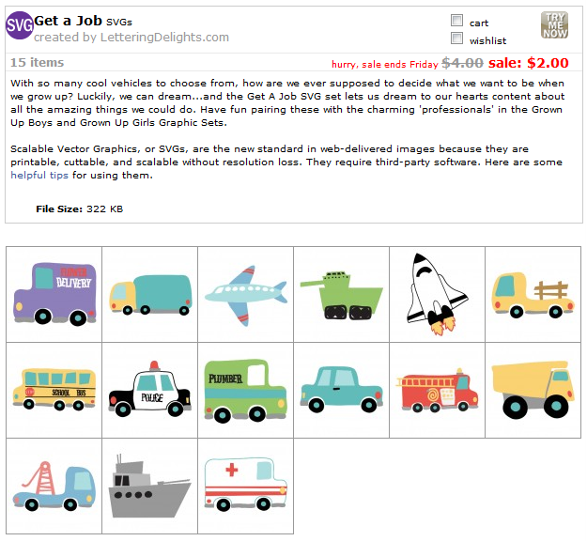Viewport: 587px width, 541px height.
Task: Select the school bus thumbnail
Action: (x=54, y=390)
